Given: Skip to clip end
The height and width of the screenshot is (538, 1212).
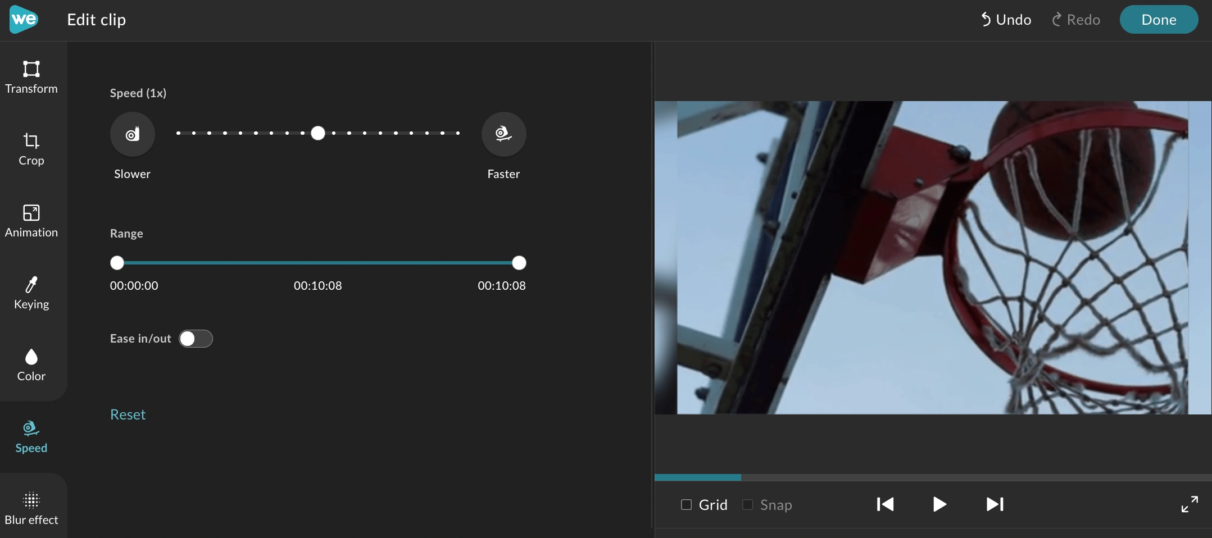Looking at the screenshot, I should pyautogui.click(x=995, y=504).
